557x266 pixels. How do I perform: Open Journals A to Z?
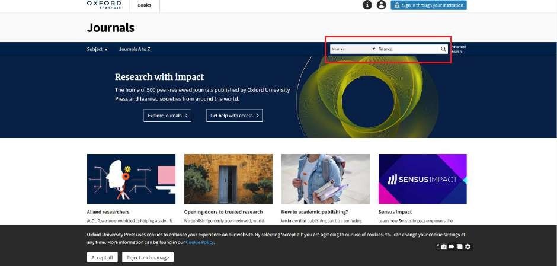click(x=135, y=49)
